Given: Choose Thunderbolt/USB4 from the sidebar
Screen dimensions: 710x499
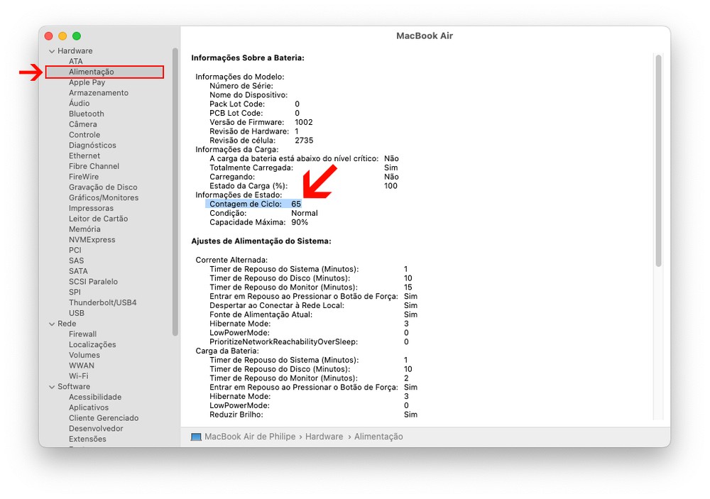Looking at the screenshot, I should click(102, 302).
